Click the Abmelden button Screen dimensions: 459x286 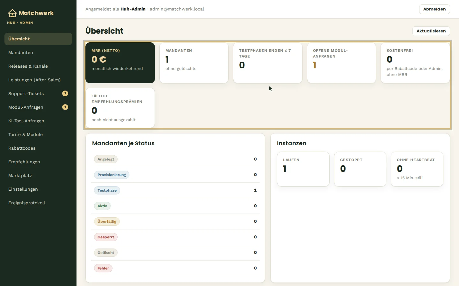click(x=434, y=9)
